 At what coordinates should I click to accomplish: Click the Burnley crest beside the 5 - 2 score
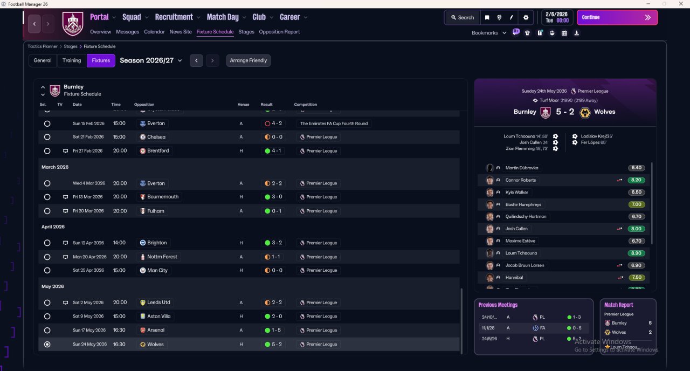pos(546,112)
